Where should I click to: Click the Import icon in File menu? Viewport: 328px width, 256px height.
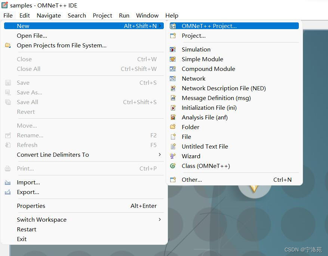coord(8,182)
